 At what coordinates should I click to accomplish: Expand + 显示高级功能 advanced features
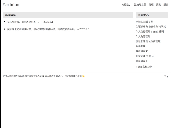pyautogui.click(x=144, y=67)
